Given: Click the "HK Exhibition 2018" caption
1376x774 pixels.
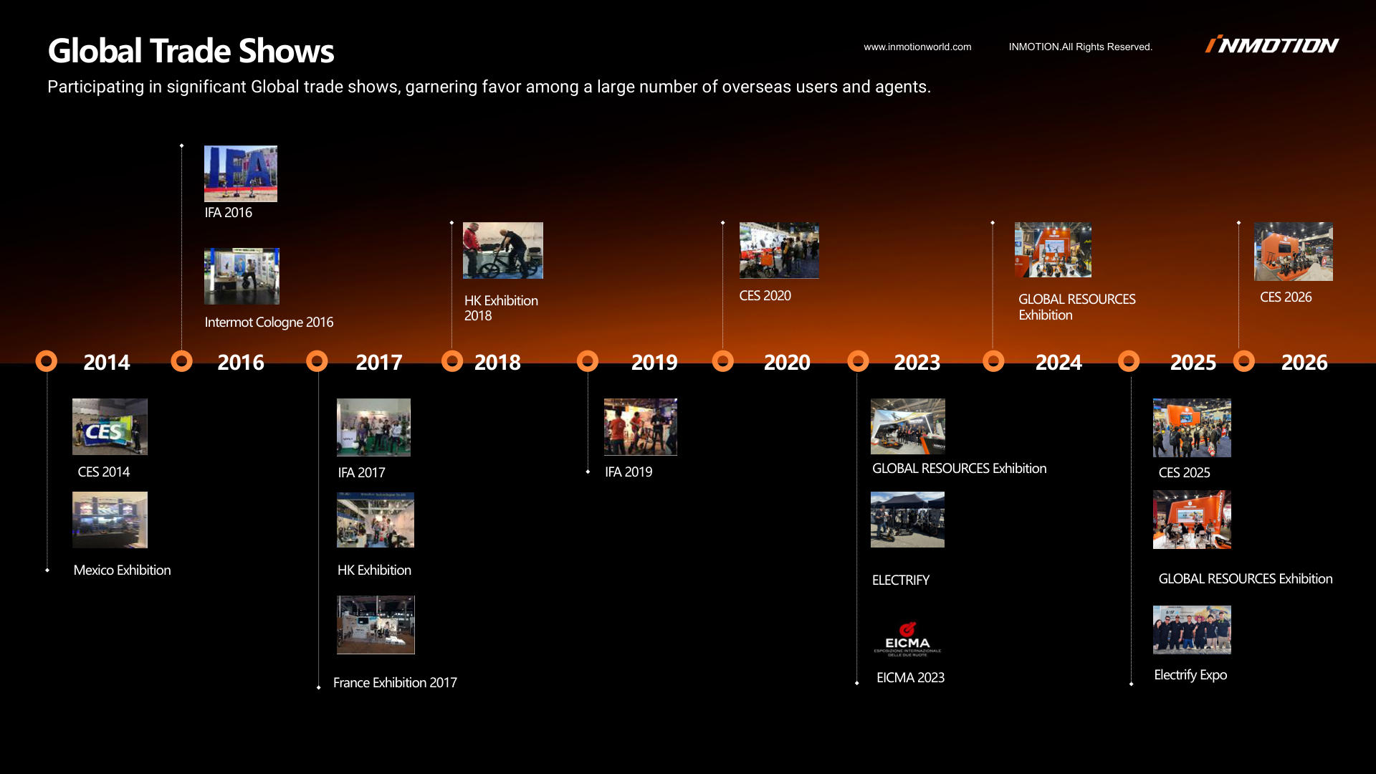Looking at the screenshot, I should 501,308.
